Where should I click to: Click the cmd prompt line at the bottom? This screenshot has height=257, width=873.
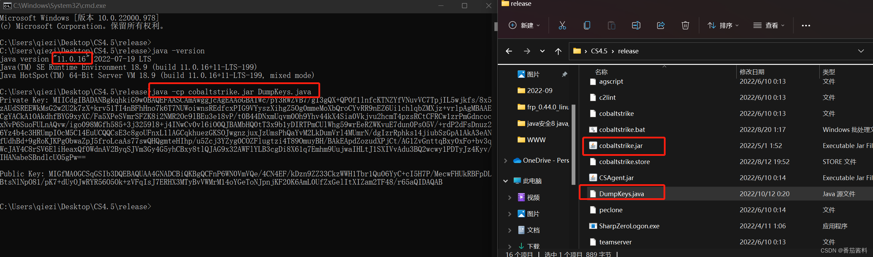pos(76,207)
